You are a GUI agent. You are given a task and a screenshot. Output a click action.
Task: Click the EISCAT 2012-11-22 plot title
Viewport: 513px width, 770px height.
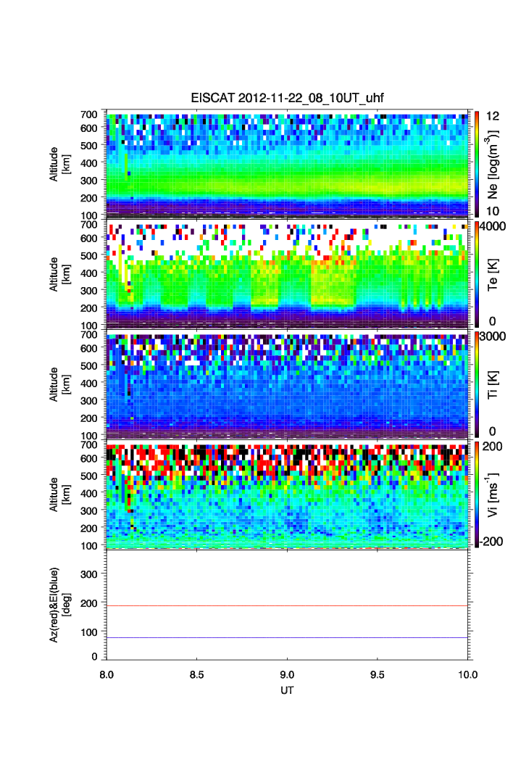[x=288, y=99]
